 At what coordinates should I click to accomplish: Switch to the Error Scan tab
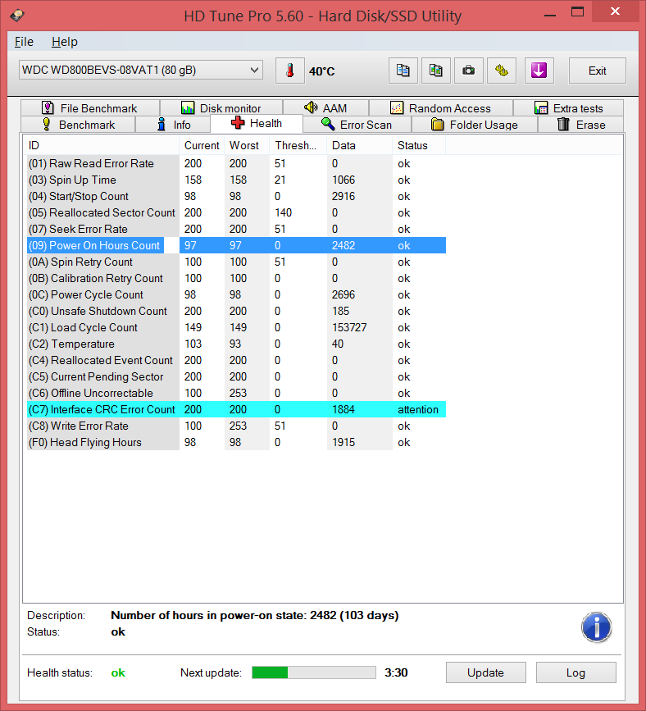point(357,125)
